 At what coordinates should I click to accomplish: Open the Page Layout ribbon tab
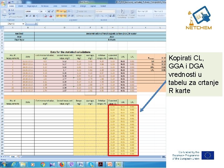click(x=32, y=6)
